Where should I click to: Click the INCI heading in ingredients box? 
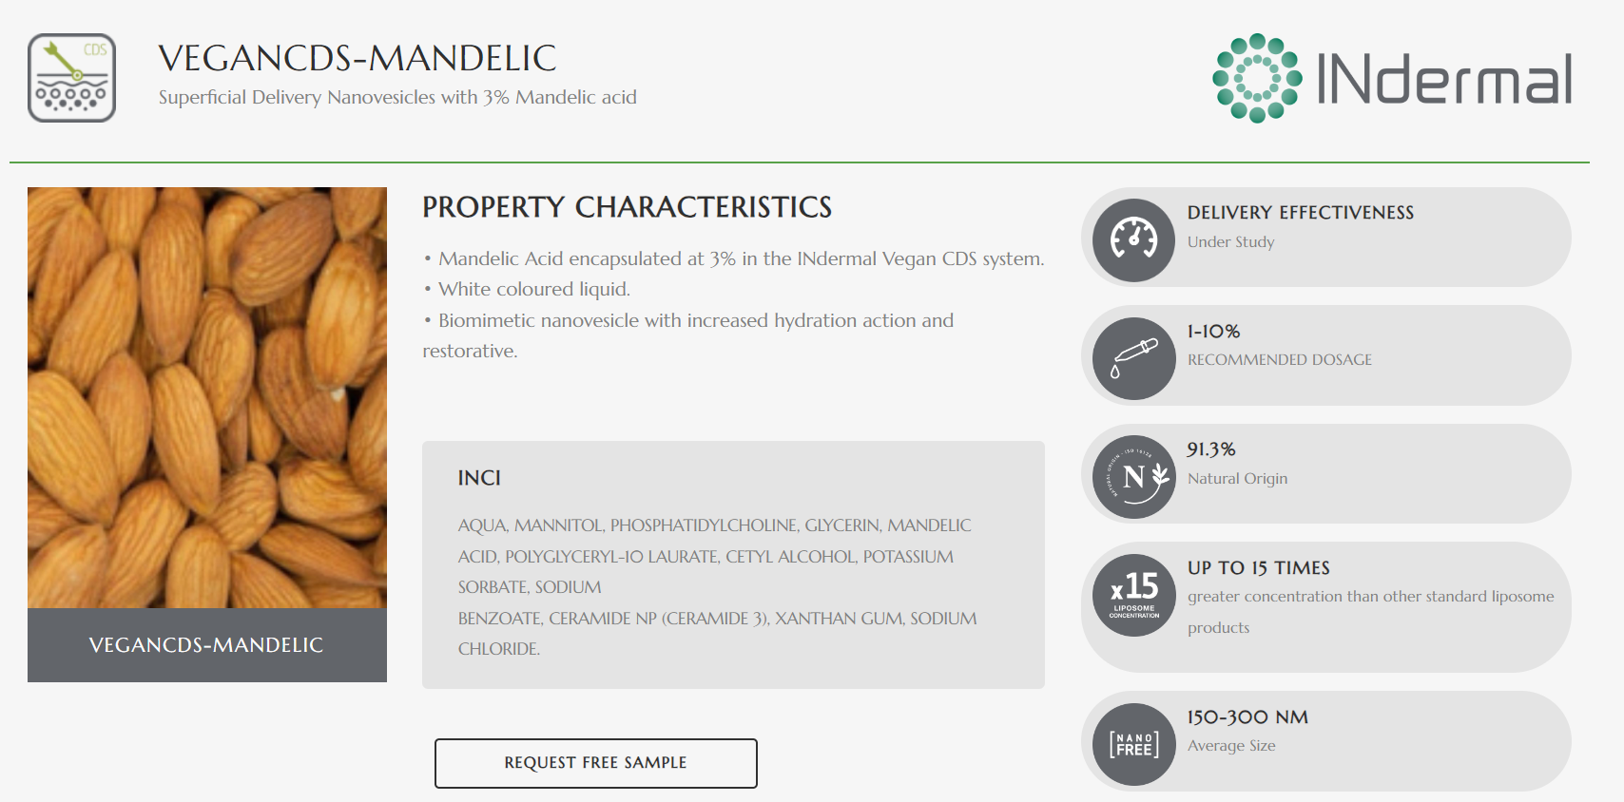tap(479, 478)
